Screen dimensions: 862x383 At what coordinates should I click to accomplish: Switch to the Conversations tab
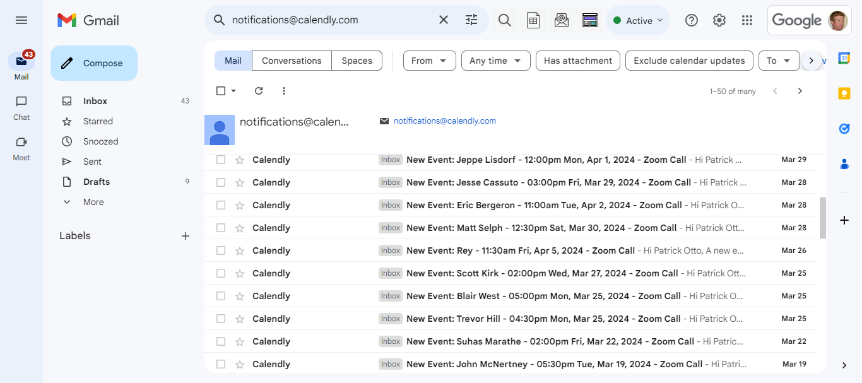[292, 61]
